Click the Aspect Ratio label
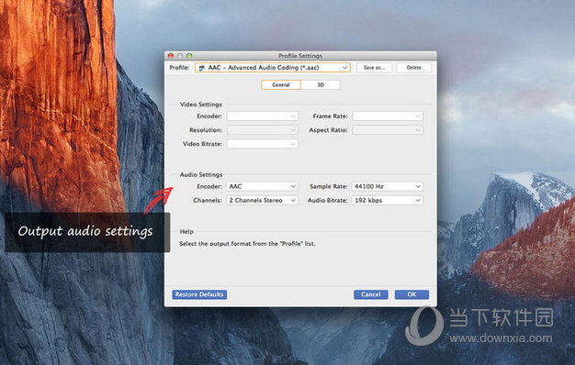 pos(328,130)
